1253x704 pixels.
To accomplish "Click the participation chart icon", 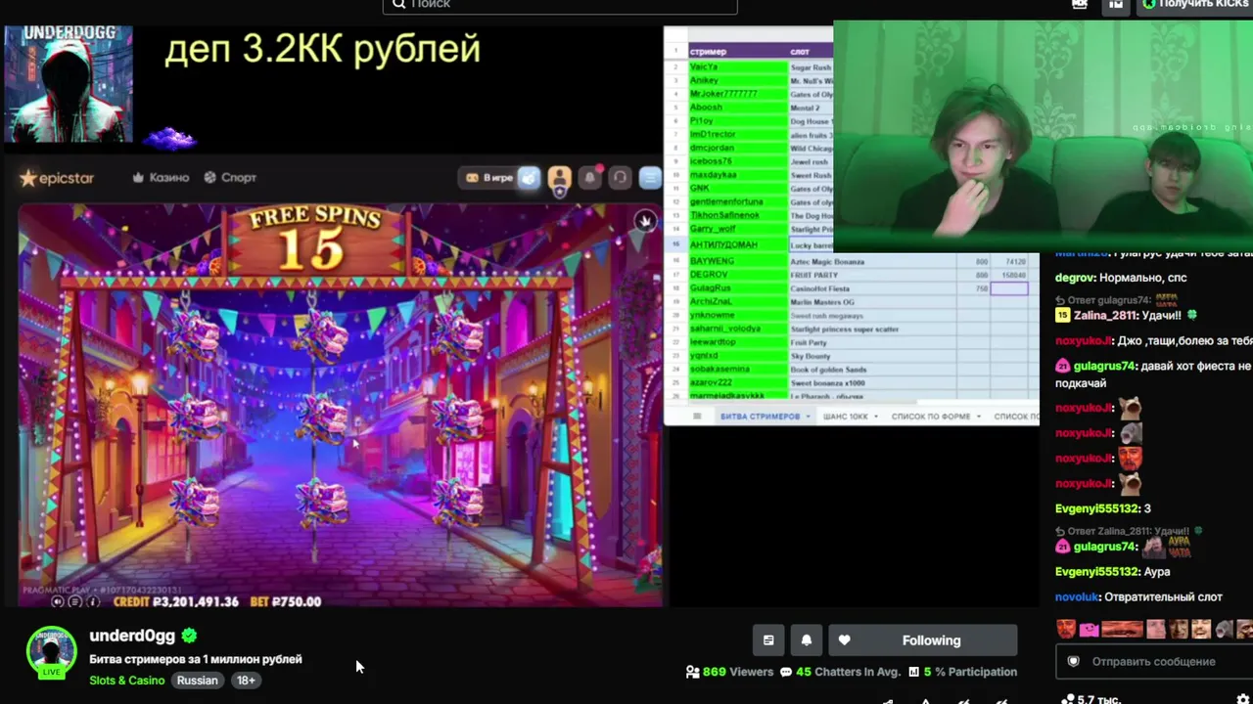I will tap(913, 672).
